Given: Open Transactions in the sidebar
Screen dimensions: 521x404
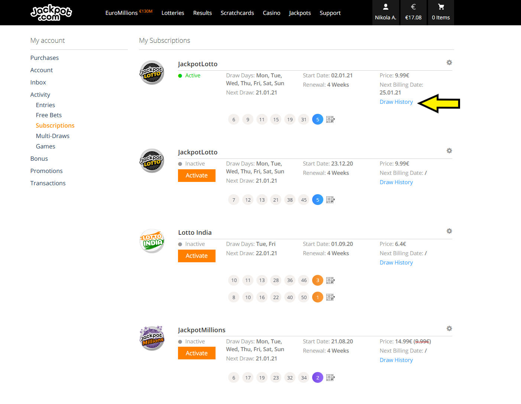Looking at the screenshot, I should 48,183.
